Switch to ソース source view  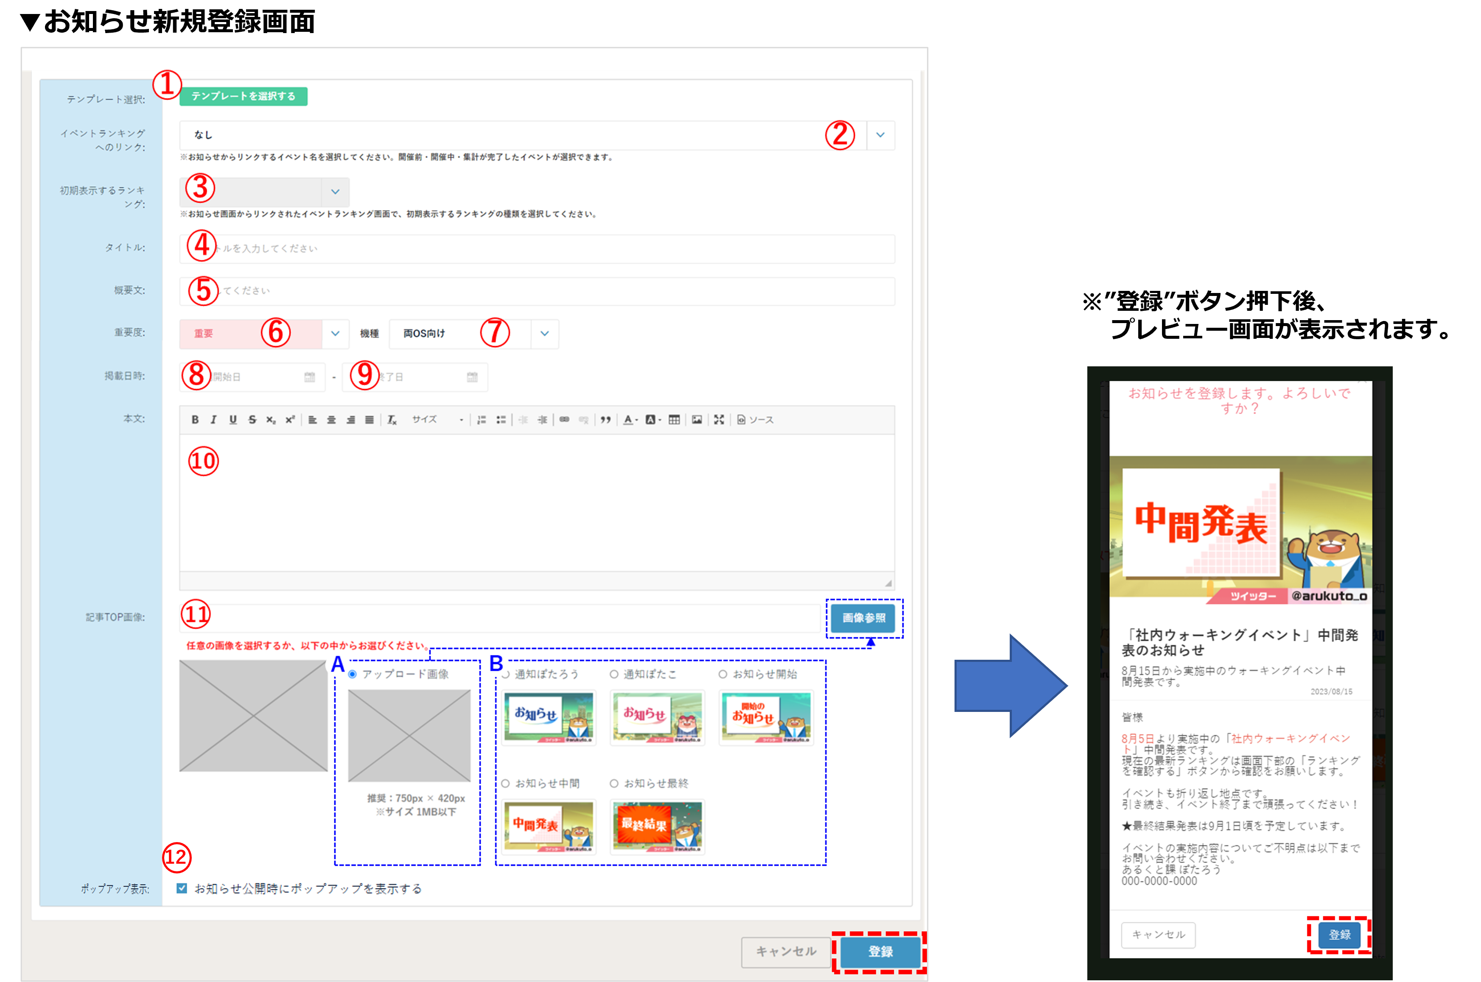coord(755,420)
